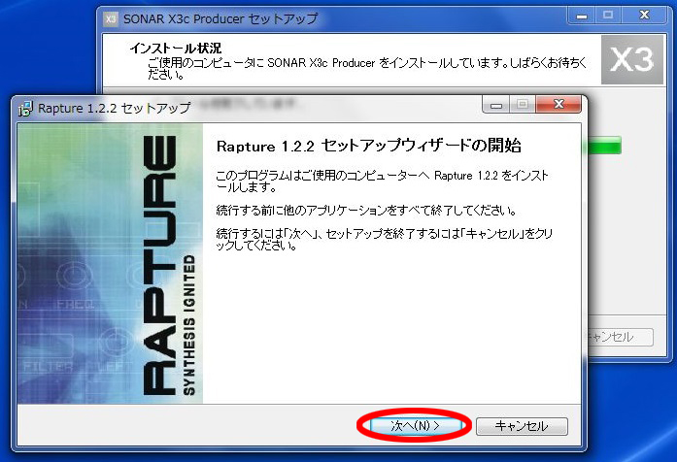Click the disabled maximize button in Rapture window
The width and height of the screenshot is (677, 462).
click(x=523, y=105)
